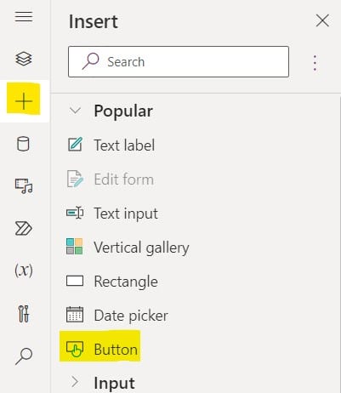Select the Insert plus icon in sidebar
The width and height of the screenshot is (341, 393).
coord(24,101)
